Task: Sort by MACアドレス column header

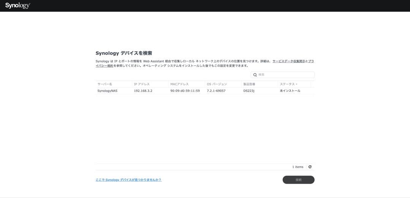Action: click(x=187, y=84)
